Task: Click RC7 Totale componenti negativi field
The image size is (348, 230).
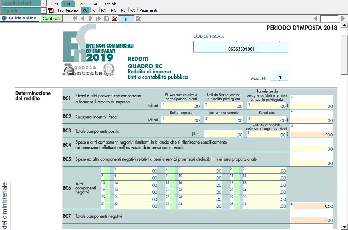Action: 312,220
